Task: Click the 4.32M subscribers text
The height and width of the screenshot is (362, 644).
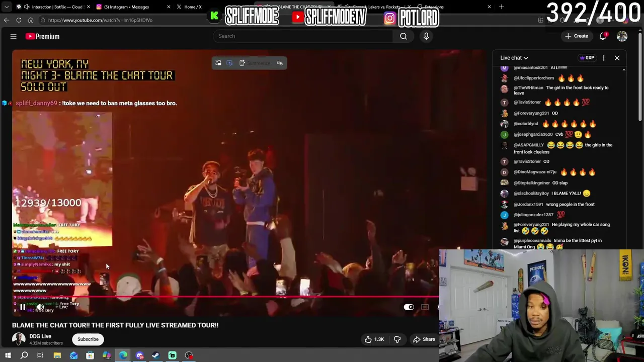Action: pyautogui.click(x=46, y=343)
